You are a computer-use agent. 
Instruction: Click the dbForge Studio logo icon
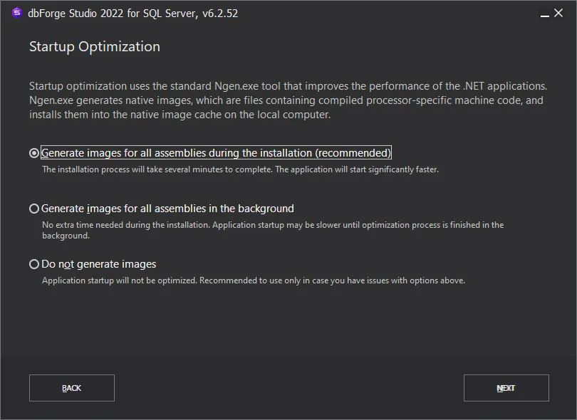click(x=17, y=13)
